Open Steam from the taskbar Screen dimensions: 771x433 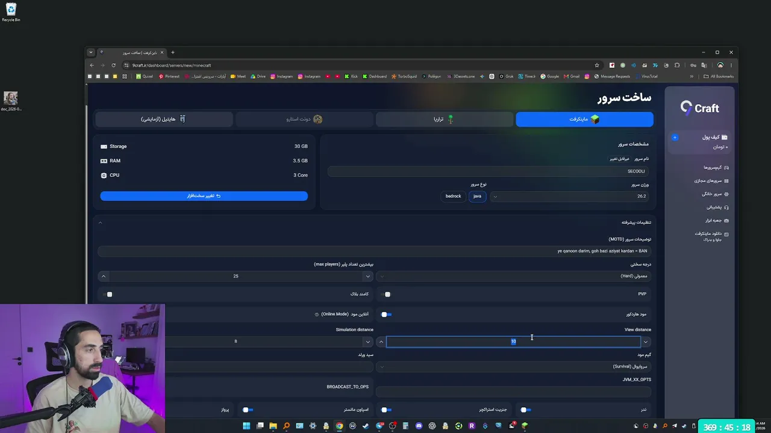point(366,426)
